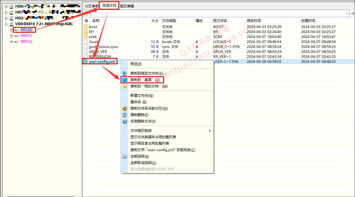Expand the RR2(1) partition tree node

[x=12, y=36]
